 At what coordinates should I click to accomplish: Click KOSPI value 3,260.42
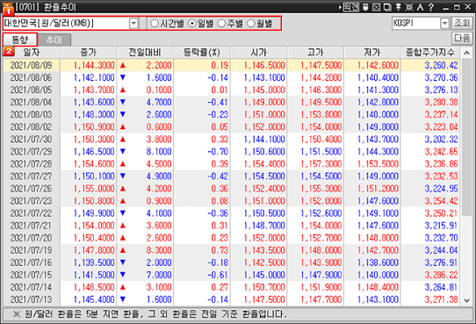(x=441, y=65)
